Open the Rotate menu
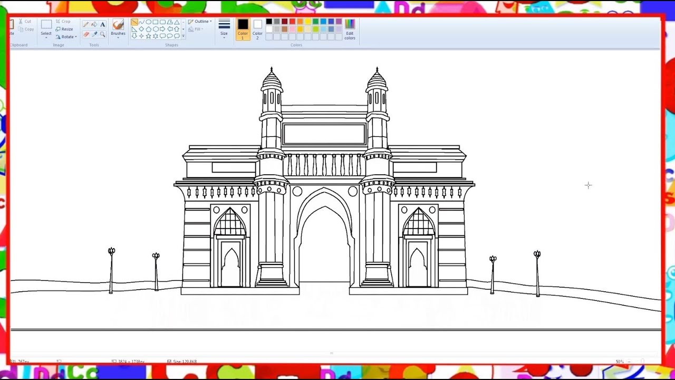The width and height of the screenshot is (675, 380). (67, 37)
